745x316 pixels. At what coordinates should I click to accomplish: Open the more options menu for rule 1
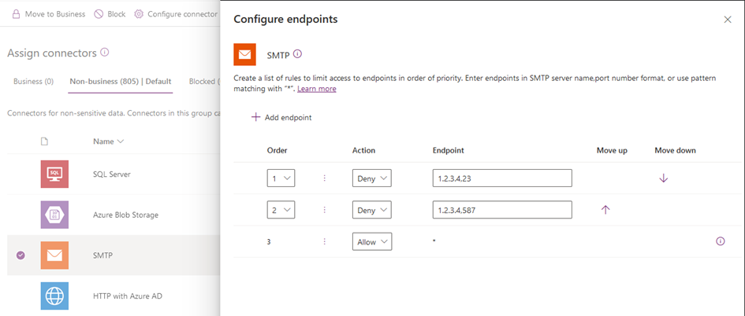pyautogui.click(x=324, y=178)
